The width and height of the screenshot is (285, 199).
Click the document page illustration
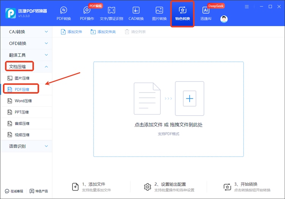point(147,99)
